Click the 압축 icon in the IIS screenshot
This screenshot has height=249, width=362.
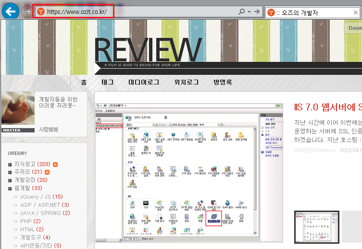coord(241,218)
